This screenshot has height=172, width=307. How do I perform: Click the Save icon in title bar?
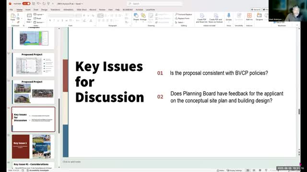(x=34, y=3)
